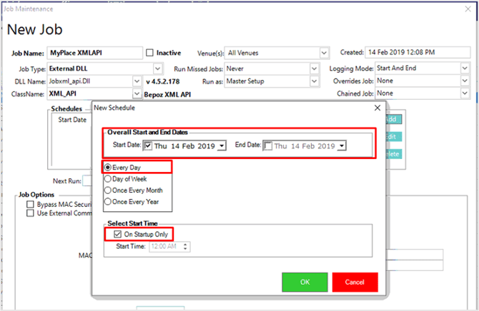
Task: Choose Day of Week schedule option
Action: tap(109, 179)
